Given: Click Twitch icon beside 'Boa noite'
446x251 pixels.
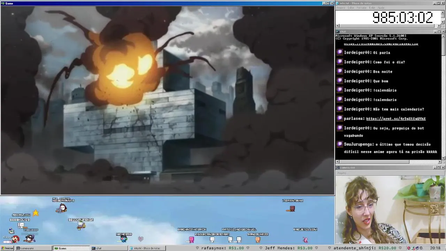Looking at the screenshot, I should [340, 71].
